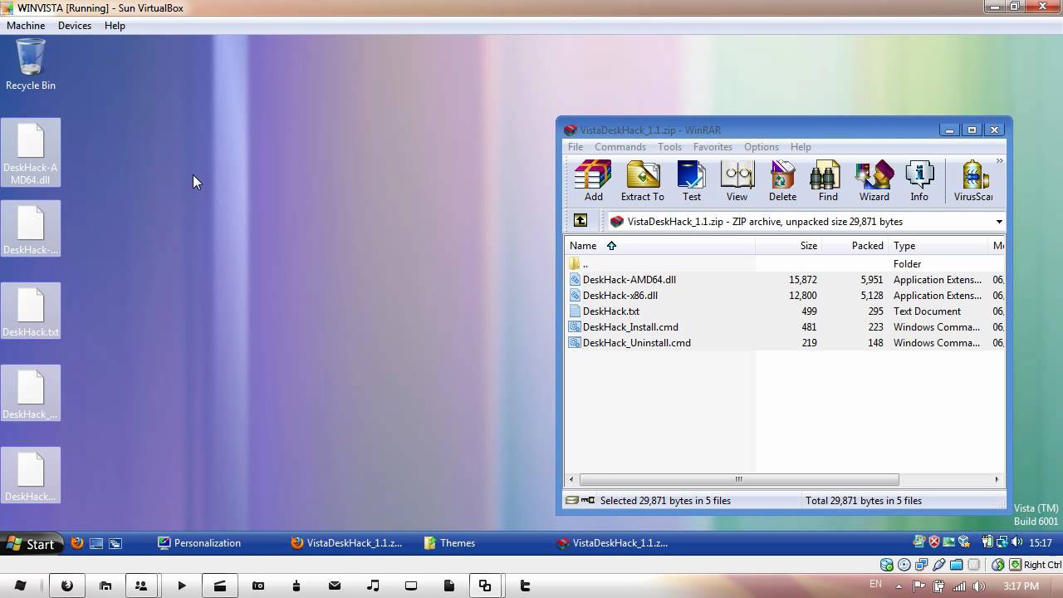This screenshot has width=1063, height=598.
Task: Click the Vista taskbar clock showing 15:17
Action: click(1041, 543)
